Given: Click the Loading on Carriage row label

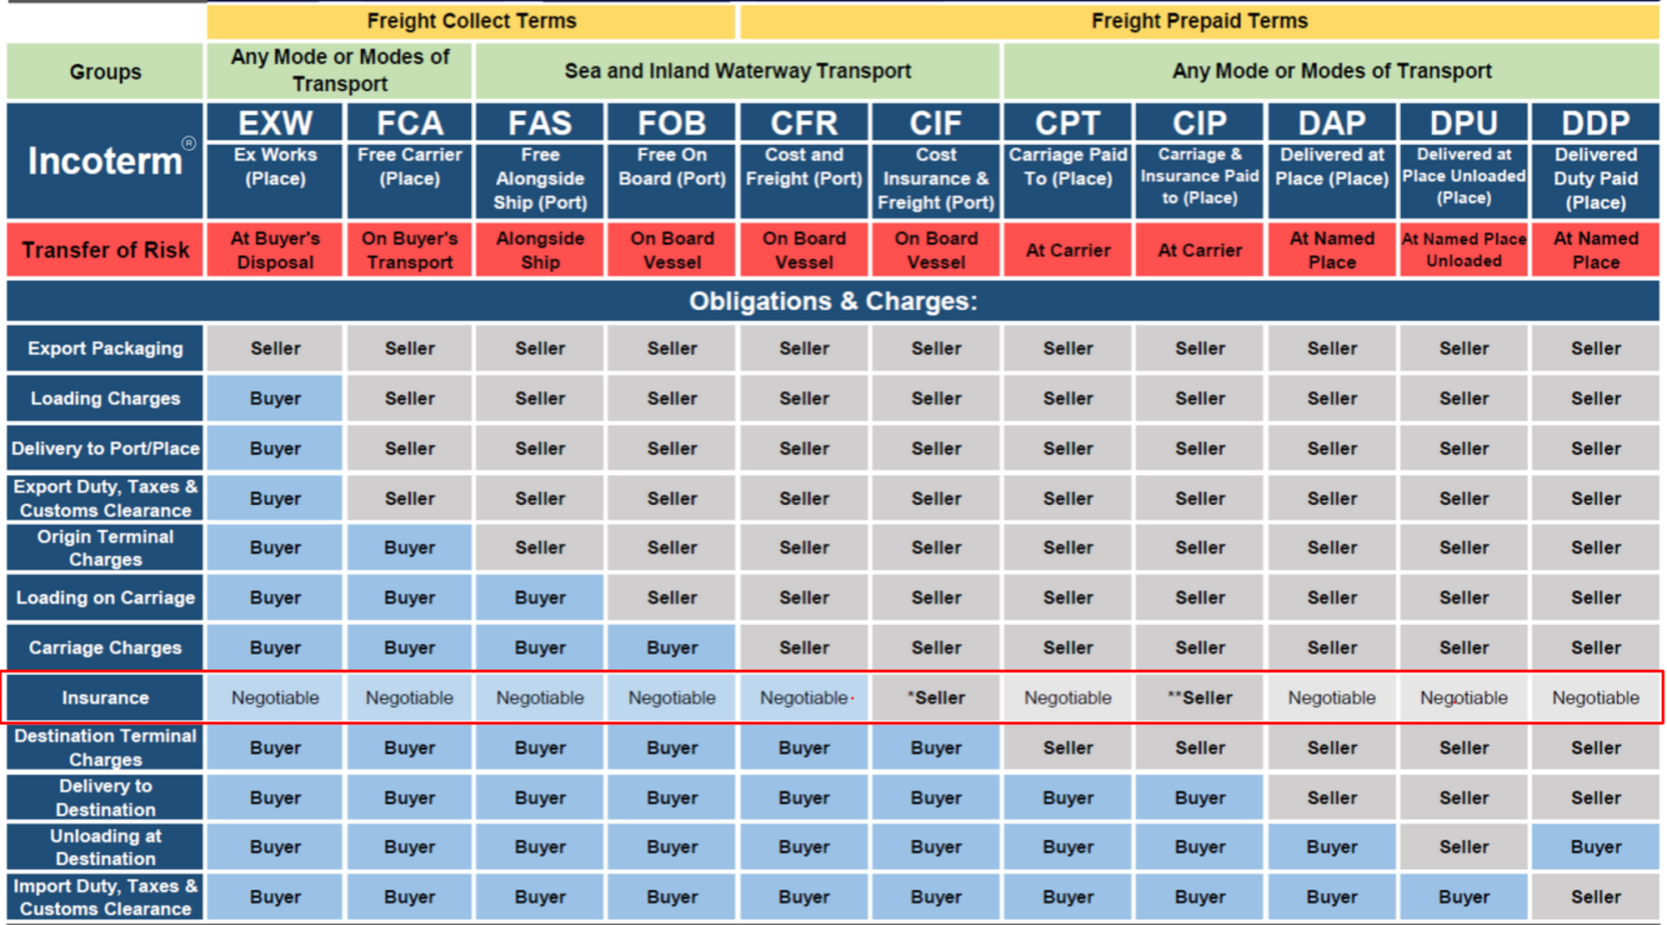Looking at the screenshot, I should point(105,597).
